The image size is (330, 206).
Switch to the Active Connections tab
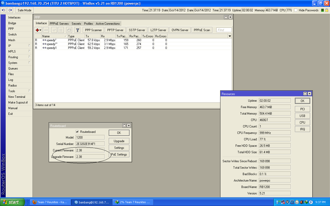coord(108,24)
